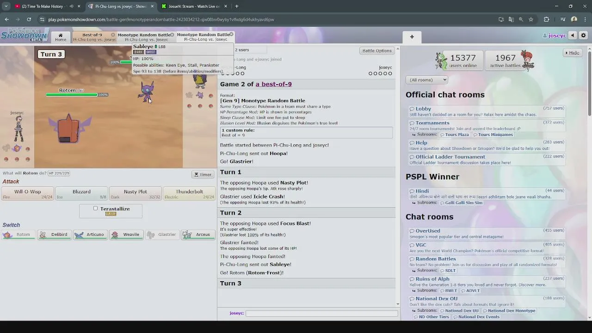This screenshot has height=333, width=592.
Task: Close the active Monotype Random Battle tab
Action: pos(231,34)
